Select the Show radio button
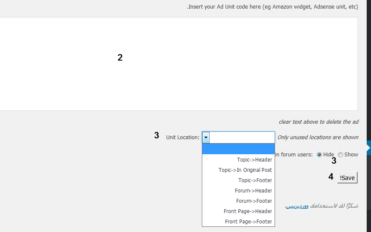371x232 pixels. point(340,155)
